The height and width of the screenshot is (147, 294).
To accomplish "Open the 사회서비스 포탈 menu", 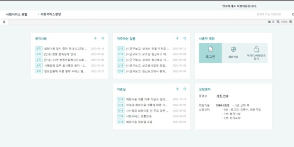I will tap(17, 14).
